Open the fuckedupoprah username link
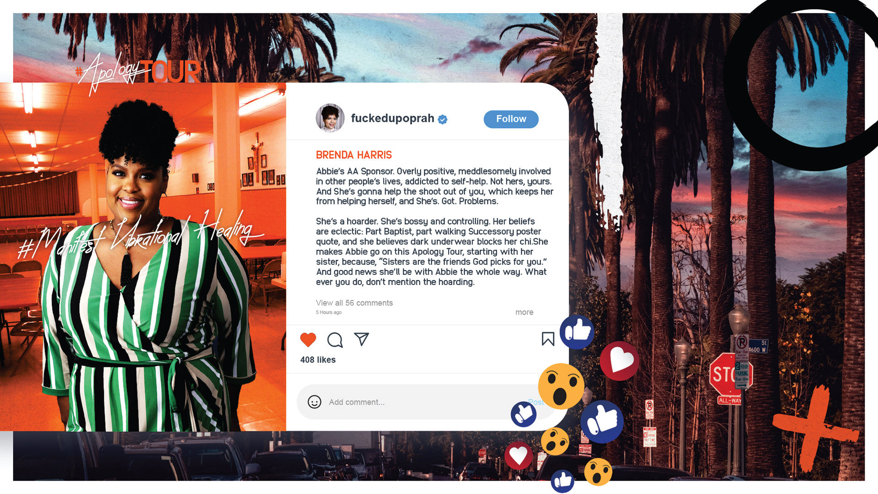This screenshot has height=494, width=878. tap(392, 118)
